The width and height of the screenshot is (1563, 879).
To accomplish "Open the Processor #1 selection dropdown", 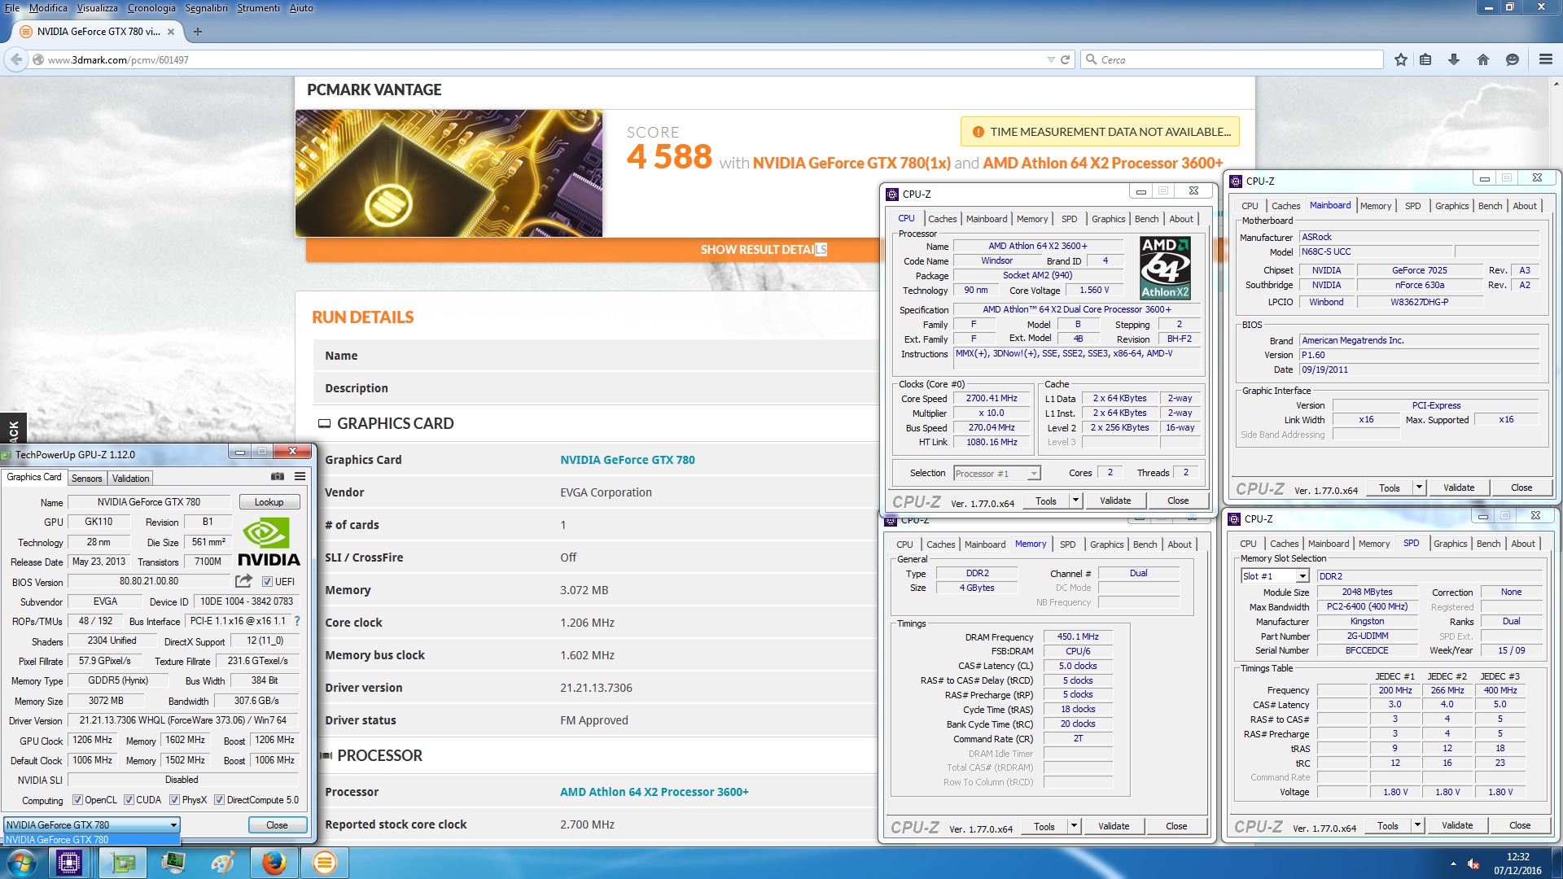I will coord(996,473).
